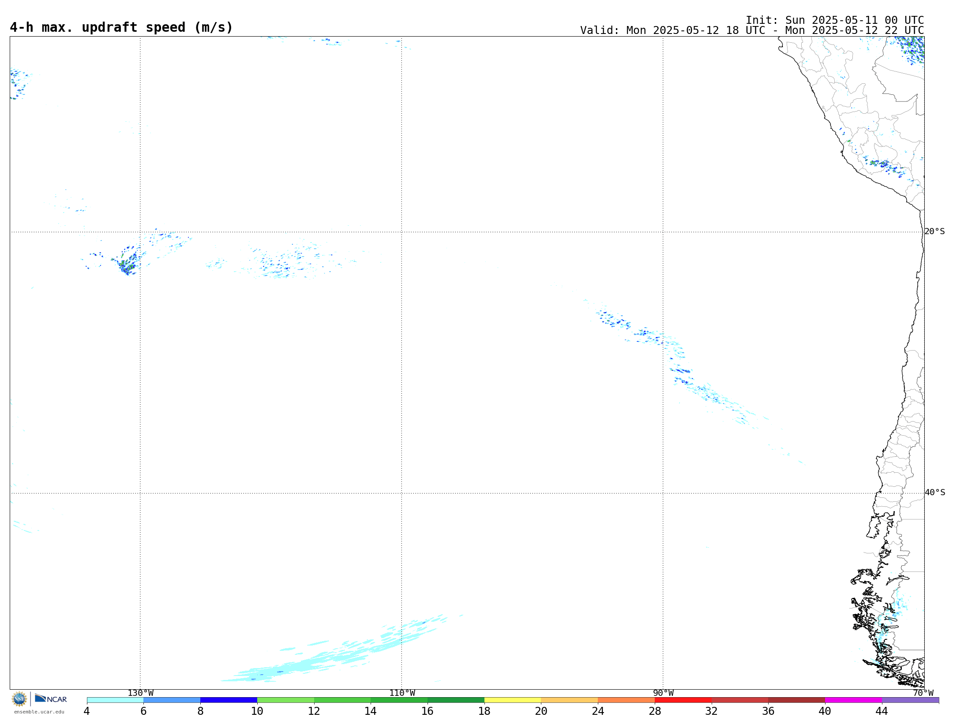Click the colorbar tick label 44
The height and width of the screenshot is (717, 953).
pyautogui.click(x=882, y=711)
